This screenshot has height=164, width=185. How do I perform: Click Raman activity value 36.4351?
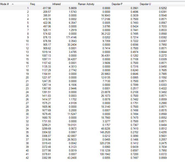coord(106,55)
